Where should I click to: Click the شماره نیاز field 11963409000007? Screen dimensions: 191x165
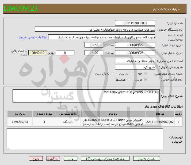click(135, 23)
